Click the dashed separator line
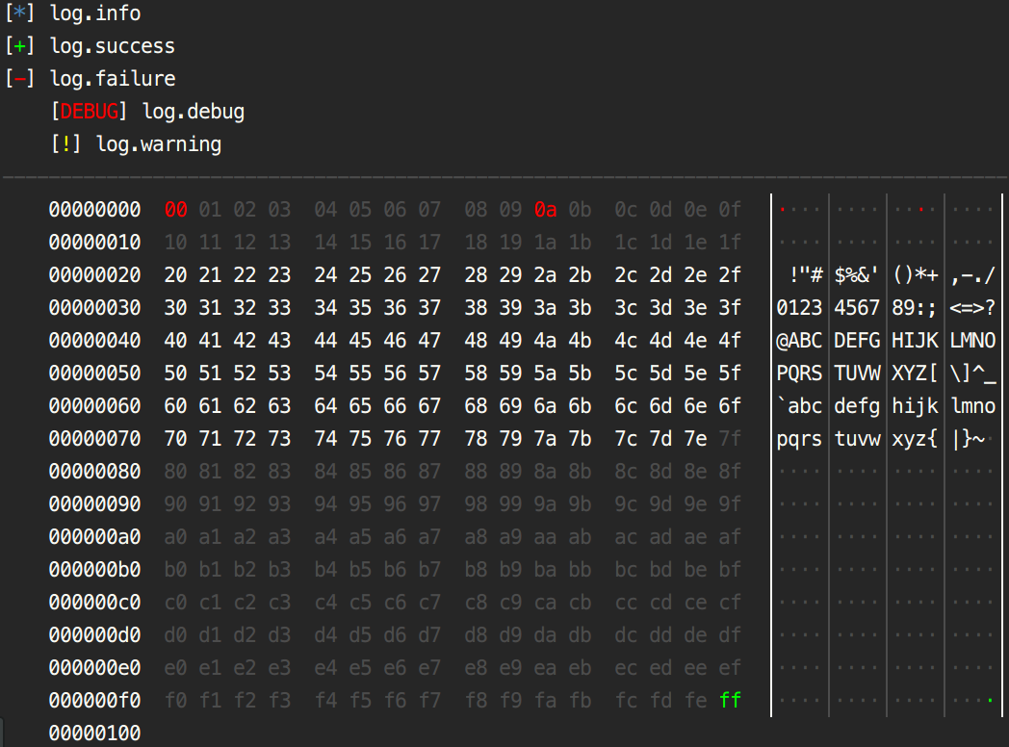This screenshot has width=1009, height=747. point(504,177)
